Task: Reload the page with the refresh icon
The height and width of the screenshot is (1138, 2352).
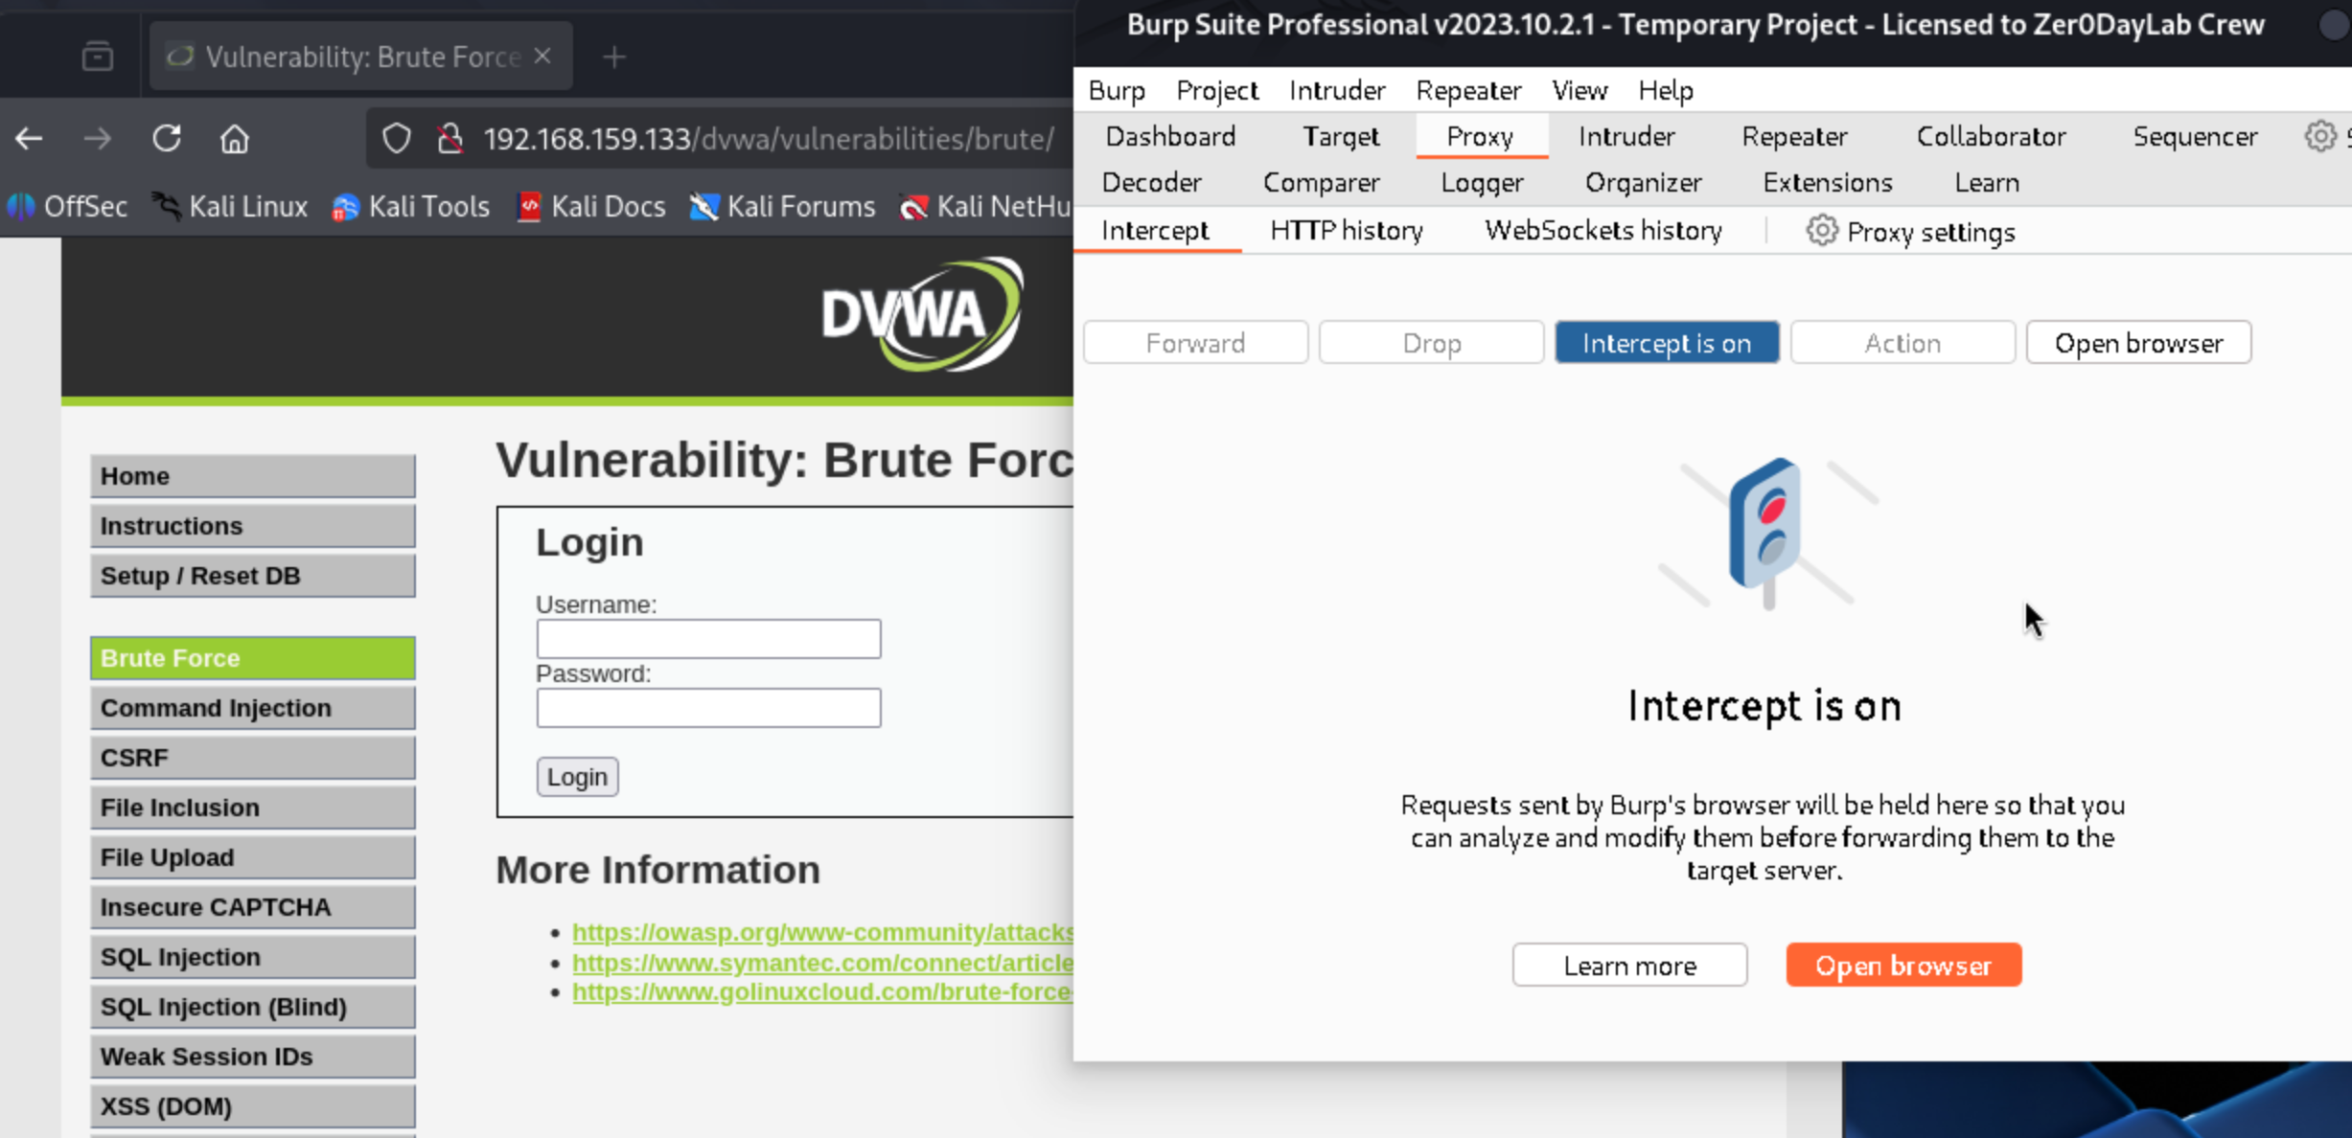Action: click(167, 139)
